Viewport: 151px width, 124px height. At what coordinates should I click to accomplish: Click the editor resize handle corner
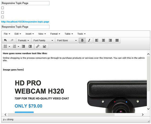149,121
